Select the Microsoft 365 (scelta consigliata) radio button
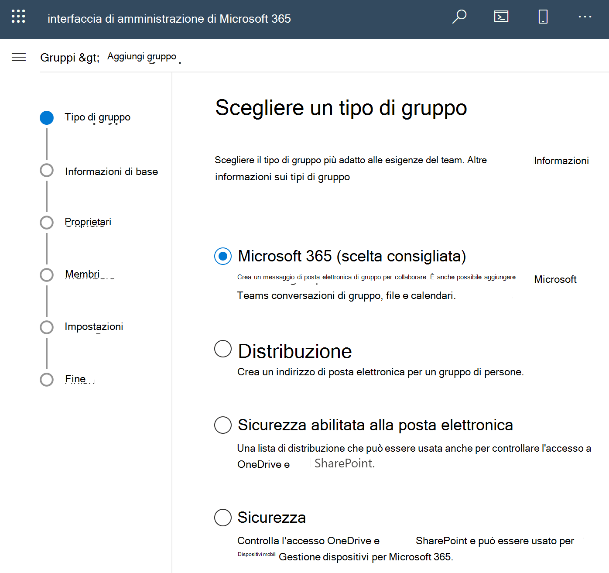The width and height of the screenshot is (609, 573). [x=223, y=256]
